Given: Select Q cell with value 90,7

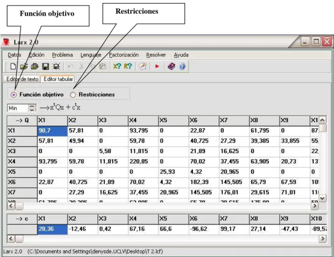Looking at the screenshot, I should click(x=53, y=131).
